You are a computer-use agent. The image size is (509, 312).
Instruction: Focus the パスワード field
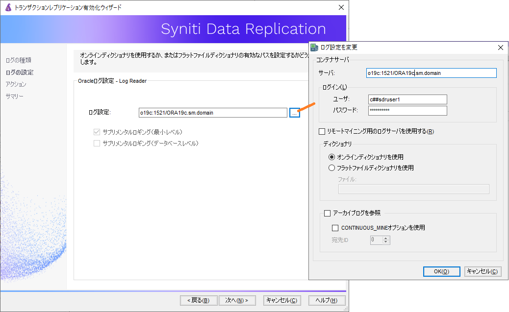click(x=407, y=110)
